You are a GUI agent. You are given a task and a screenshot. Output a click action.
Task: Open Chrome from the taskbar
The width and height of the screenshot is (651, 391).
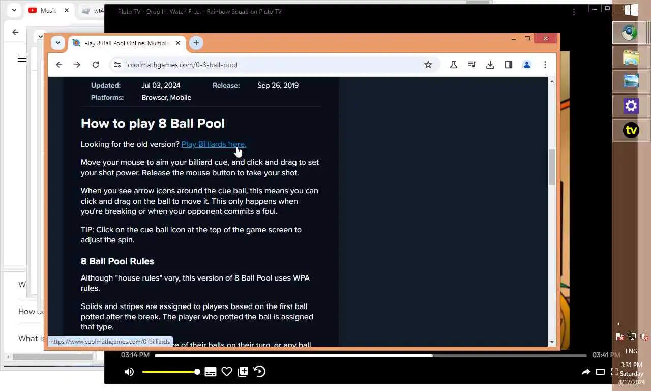tap(631, 33)
